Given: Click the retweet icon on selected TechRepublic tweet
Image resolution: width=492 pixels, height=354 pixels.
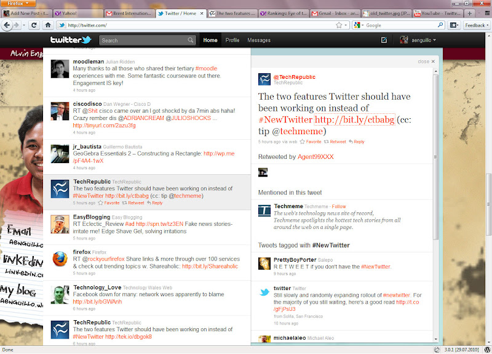Looking at the screenshot, I should pos(124,203).
